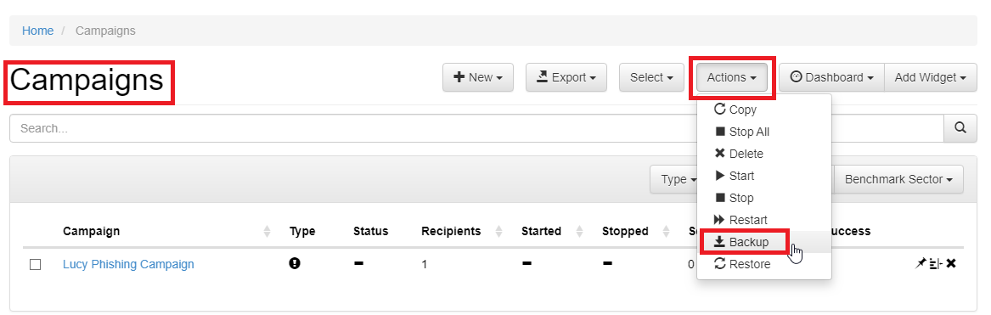This screenshot has width=991, height=315.
Task: Click the exclamation type icon in campaign row
Action: click(295, 263)
